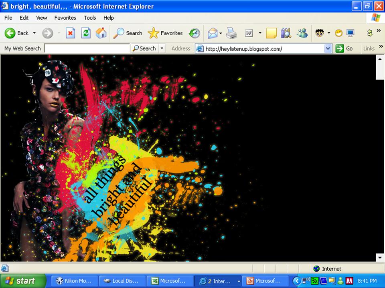
Task: Open the Research books icon
Action: tap(286, 33)
